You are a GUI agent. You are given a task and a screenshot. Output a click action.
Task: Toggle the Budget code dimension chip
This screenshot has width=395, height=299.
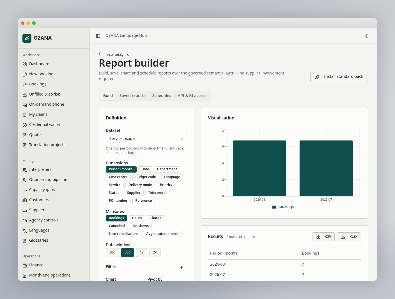[146, 177]
